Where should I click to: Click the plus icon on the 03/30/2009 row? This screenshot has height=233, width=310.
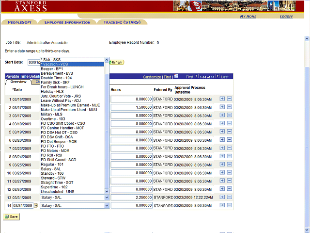(222, 189)
